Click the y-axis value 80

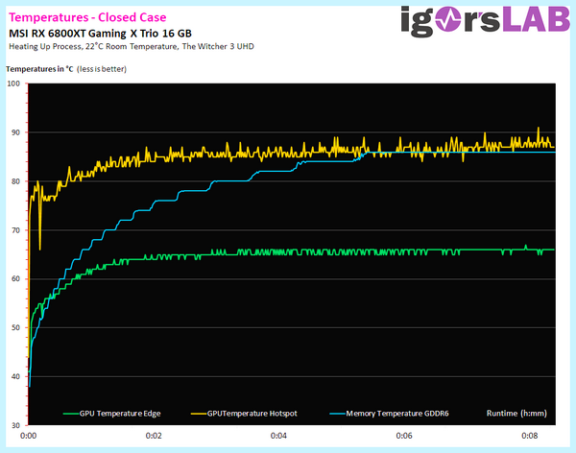(x=15, y=181)
